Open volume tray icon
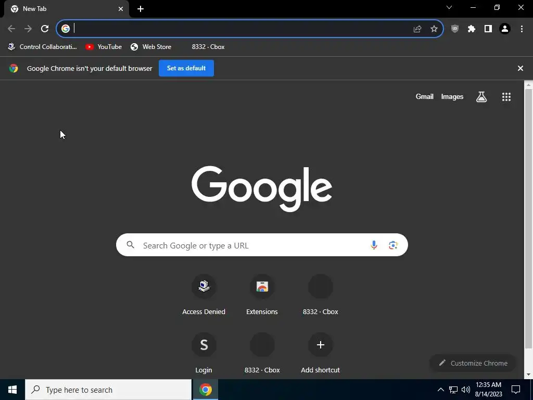The width and height of the screenshot is (533, 400). pos(466,390)
